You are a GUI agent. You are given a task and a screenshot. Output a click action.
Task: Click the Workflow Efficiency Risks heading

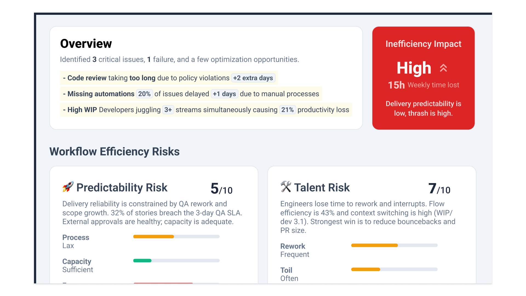click(115, 152)
